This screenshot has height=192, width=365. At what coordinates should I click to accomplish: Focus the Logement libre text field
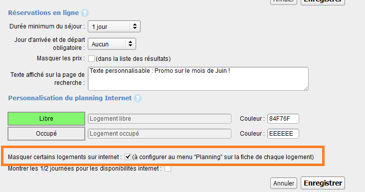(160, 119)
